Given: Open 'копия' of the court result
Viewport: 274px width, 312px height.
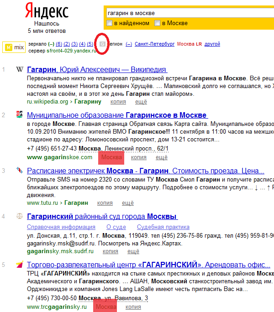Looking at the screenshot, I should pyautogui.click(x=111, y=251).
